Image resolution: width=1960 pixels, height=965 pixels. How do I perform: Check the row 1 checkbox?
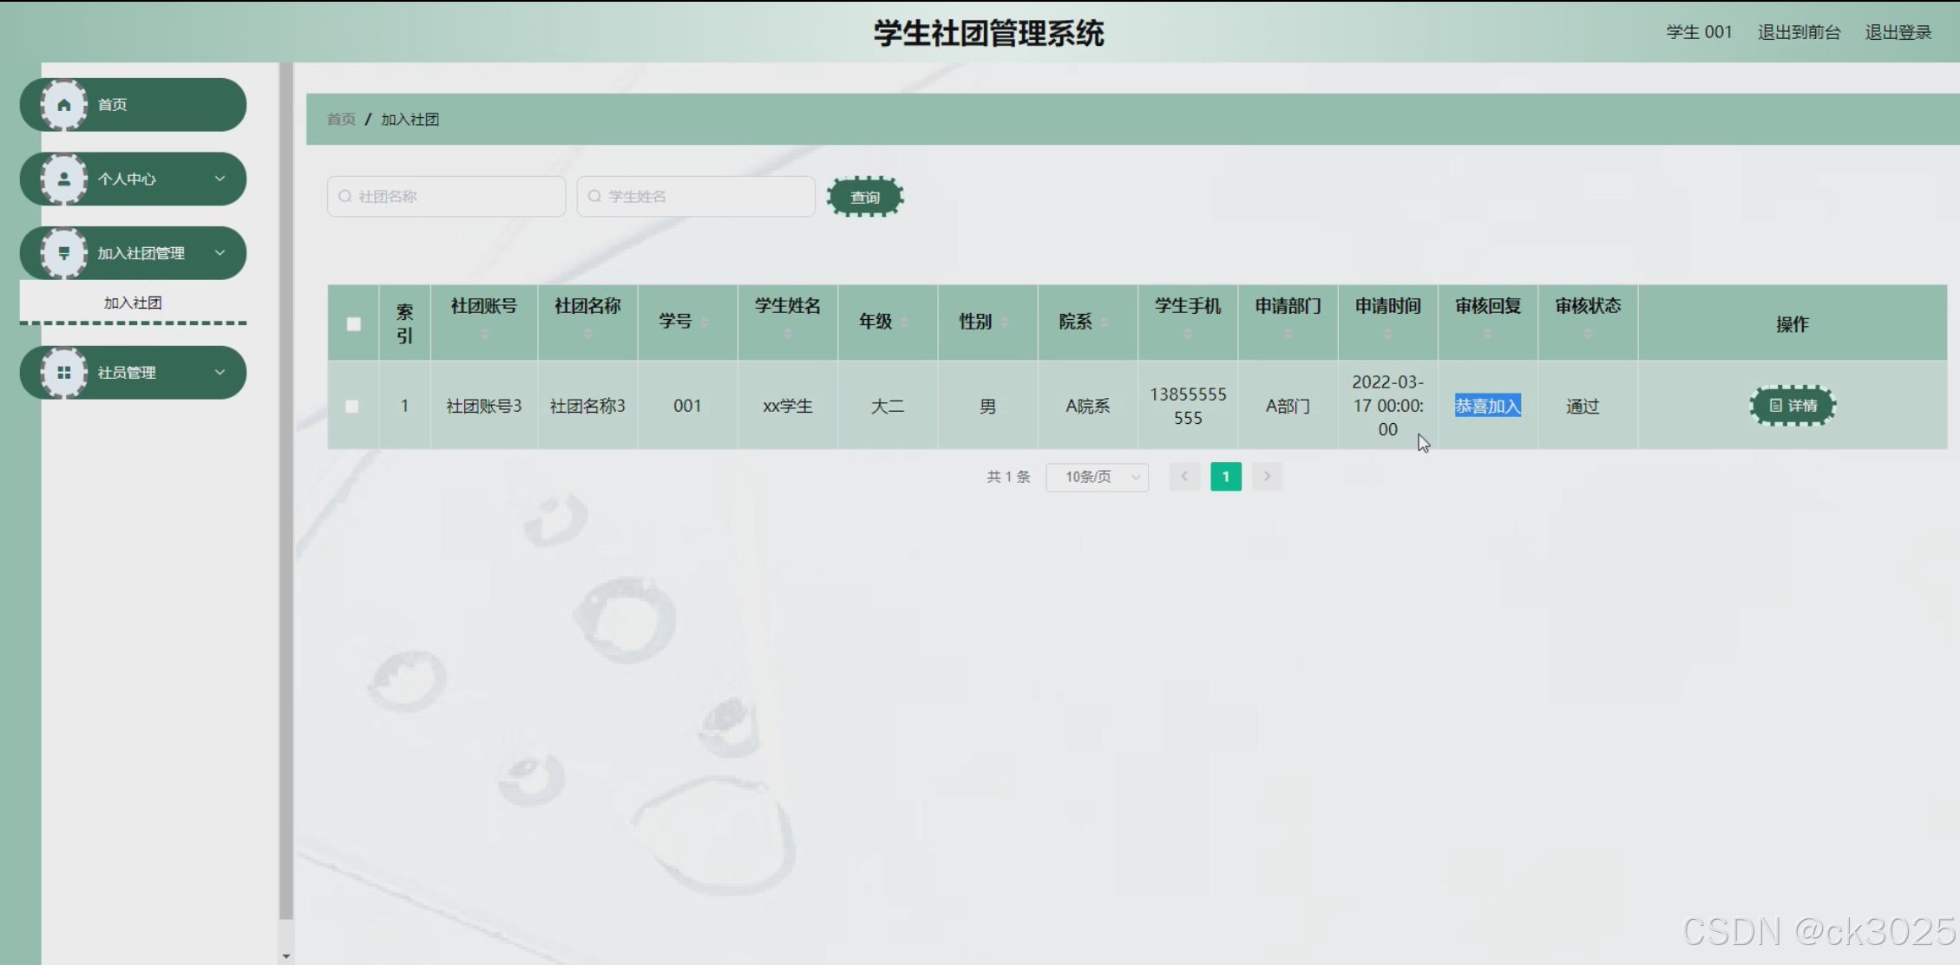point(351,406)
